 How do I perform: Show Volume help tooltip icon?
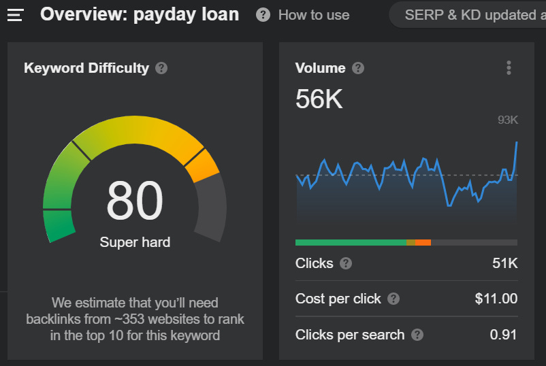[357, 68]
